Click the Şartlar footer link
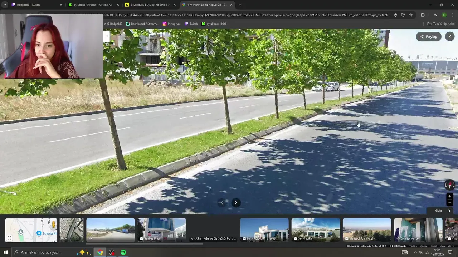Viewport: 458px width, 257px height. [x=424, y=246]
